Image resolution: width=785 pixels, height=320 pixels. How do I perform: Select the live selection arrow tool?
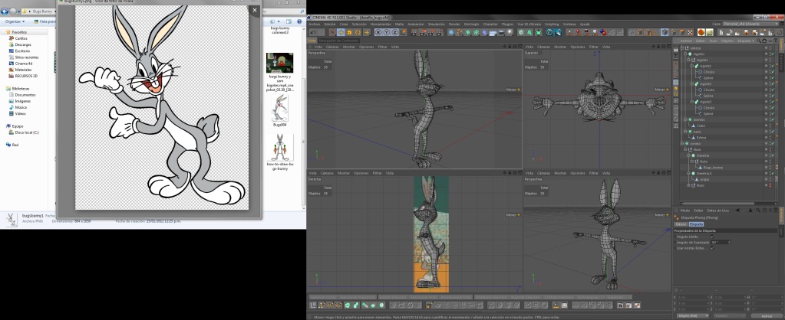334,32
